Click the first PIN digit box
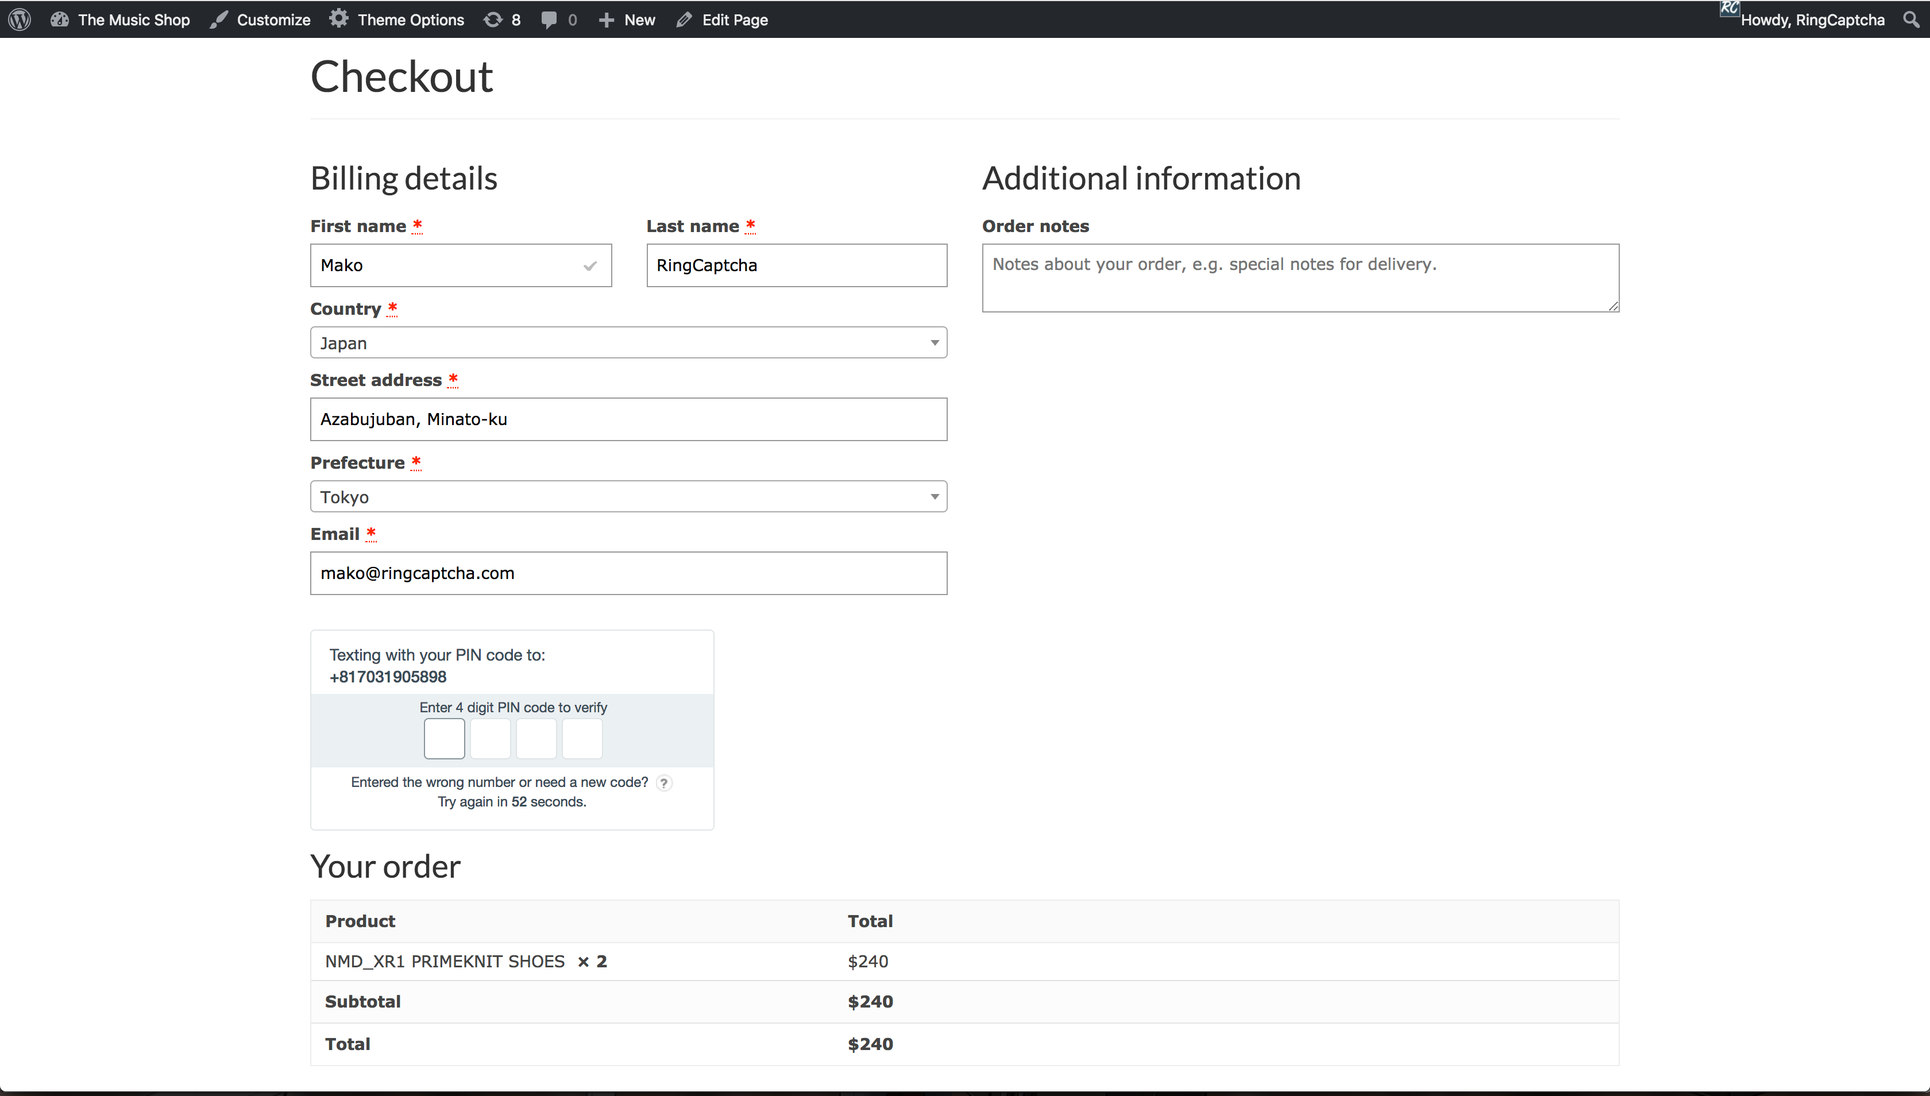This screenshot has height=1096, width=1930. coord(444,739)
